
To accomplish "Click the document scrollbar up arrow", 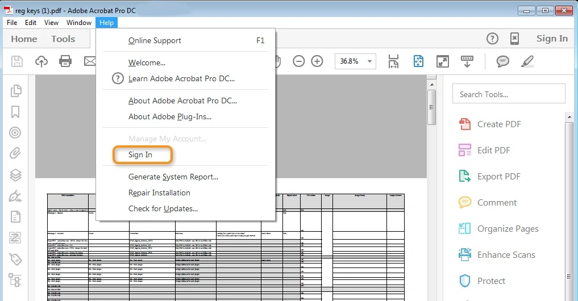I will click(x=432, y=85).
